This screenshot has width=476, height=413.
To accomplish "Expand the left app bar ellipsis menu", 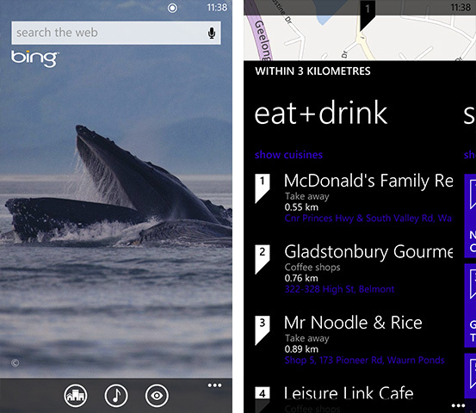I will 214,385.
